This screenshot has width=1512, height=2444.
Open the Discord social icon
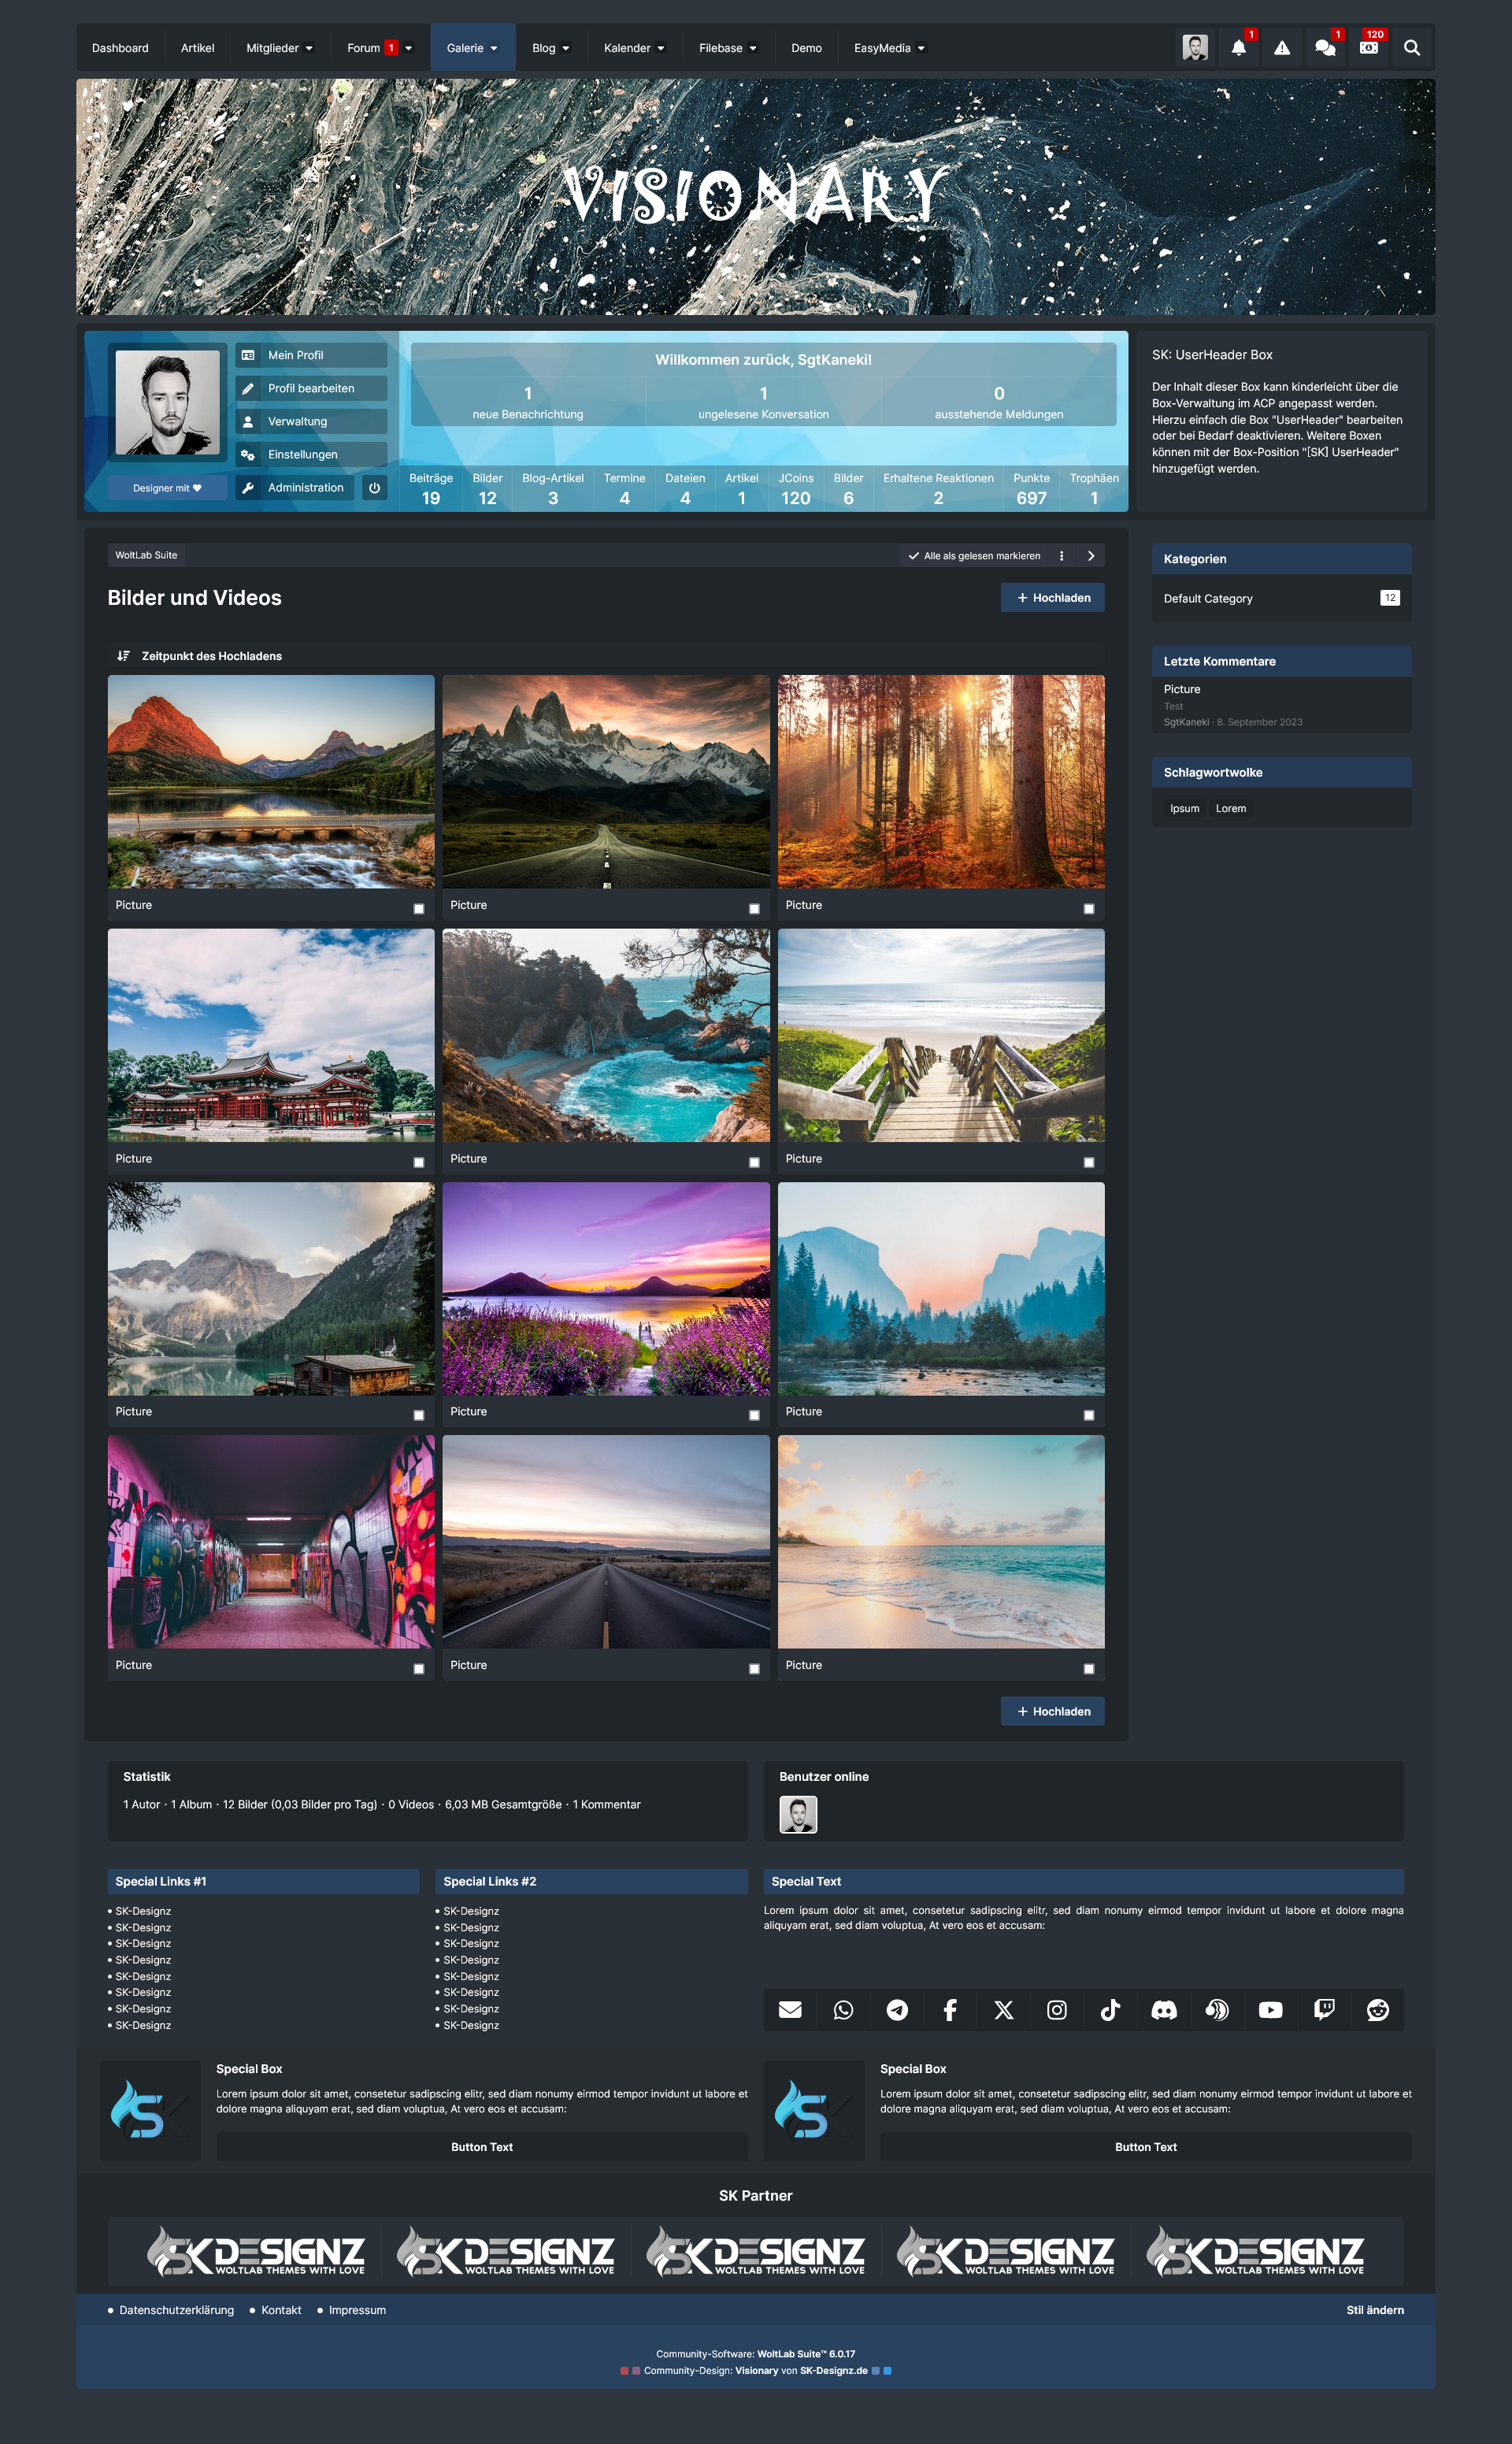pos(1163,2010)
